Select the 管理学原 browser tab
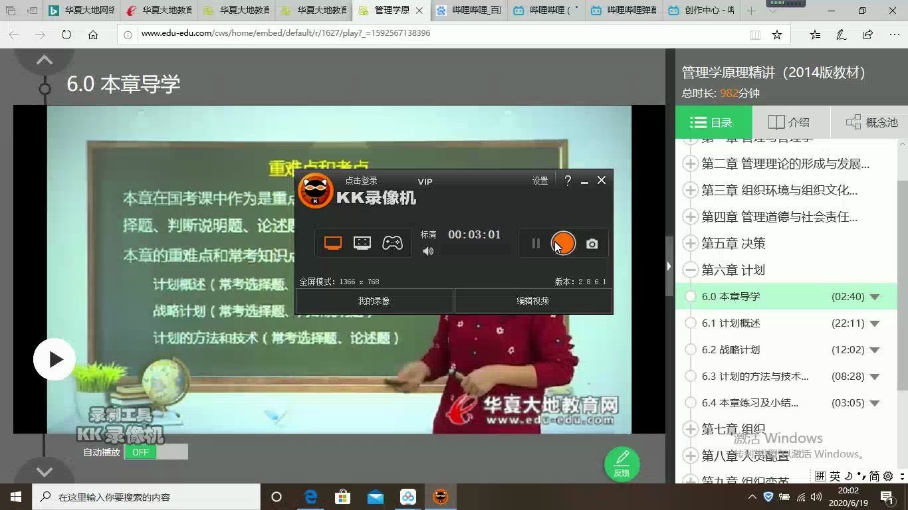 pyautogui.click(x=392, y=11)
